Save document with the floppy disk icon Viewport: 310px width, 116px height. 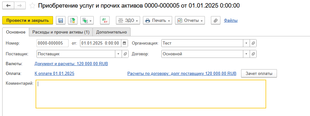[60, 21]
